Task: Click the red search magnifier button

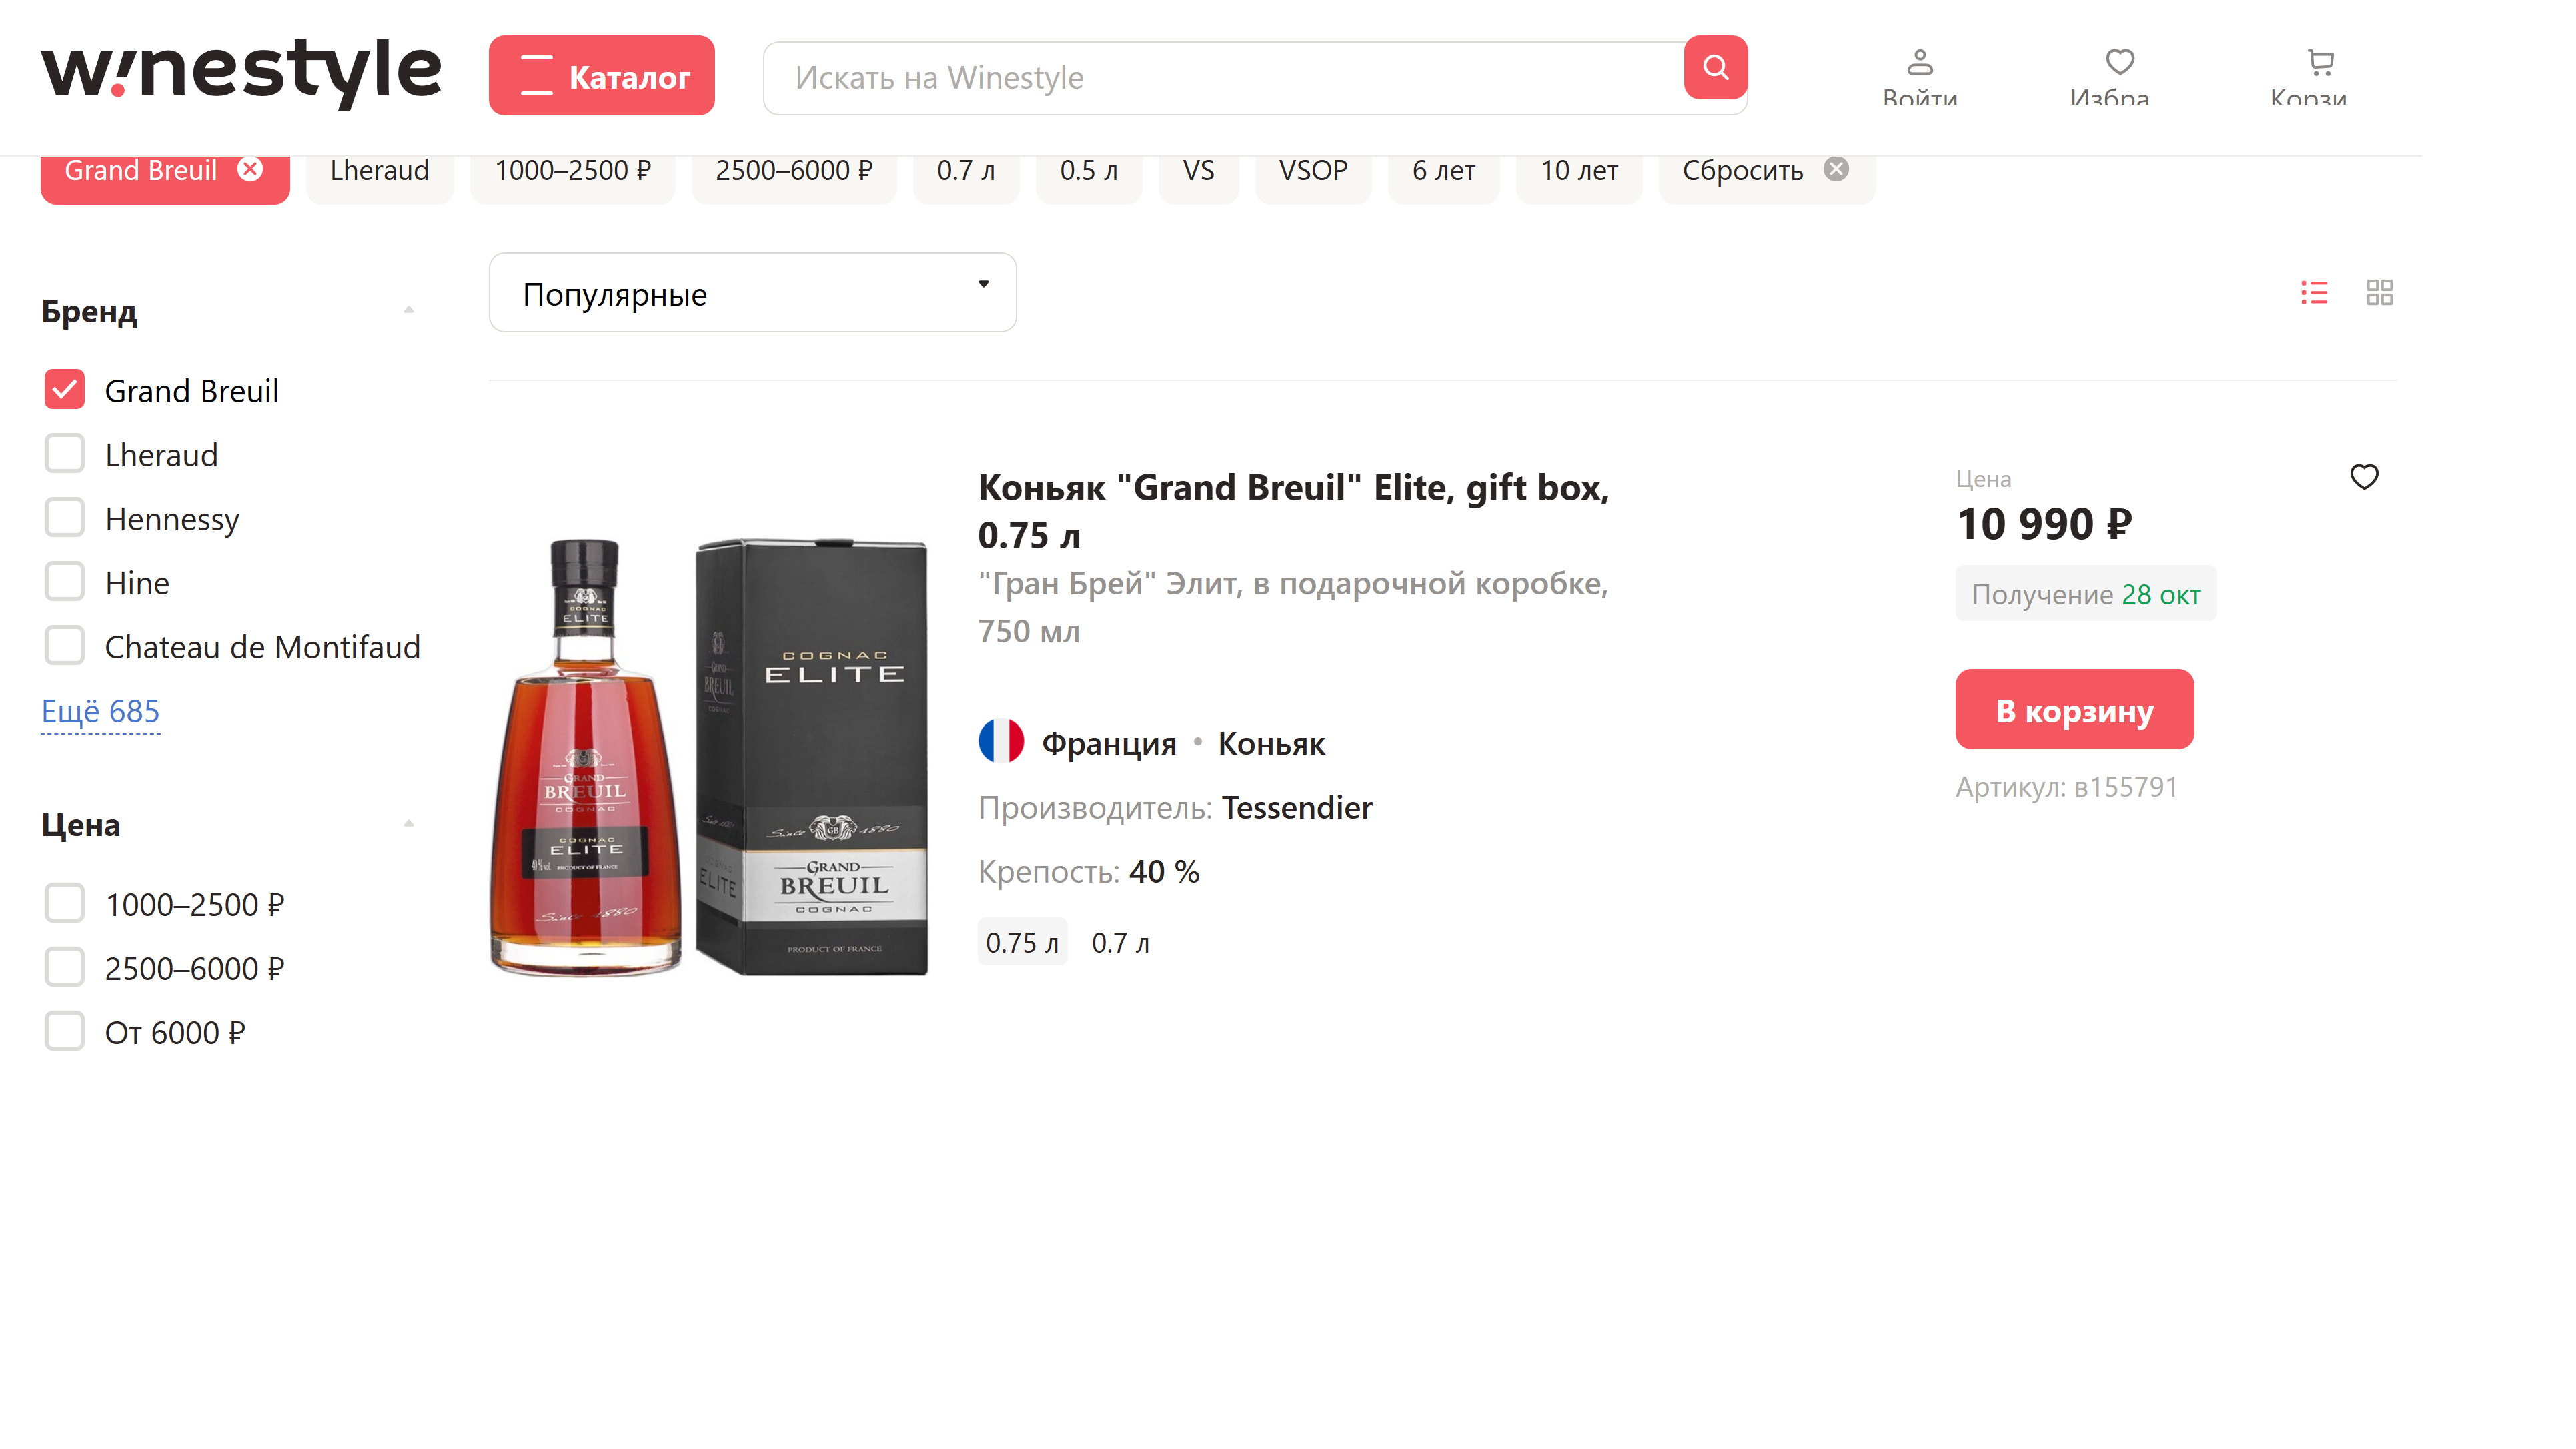Action: 1715,68
